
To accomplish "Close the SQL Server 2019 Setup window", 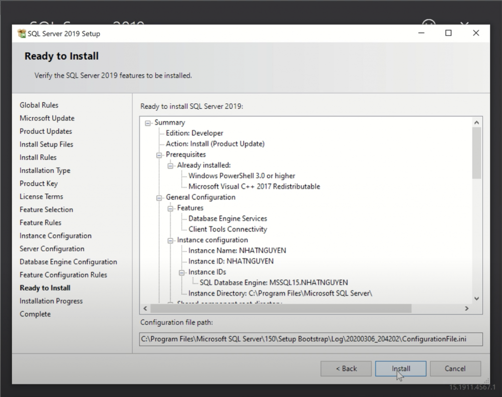I will pos(476,33).
